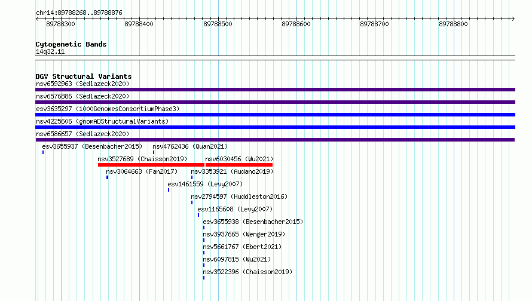Open esv3655938 (Besenbacher2015) variant label
Image resolution: width=532 pixels, height=301 pixels.
click(253, 222)
